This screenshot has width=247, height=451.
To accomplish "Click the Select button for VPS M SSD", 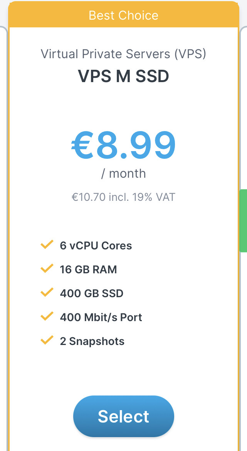I will pos(124,416).
